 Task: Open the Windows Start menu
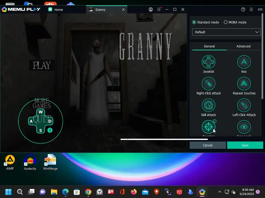pos(8,192)
